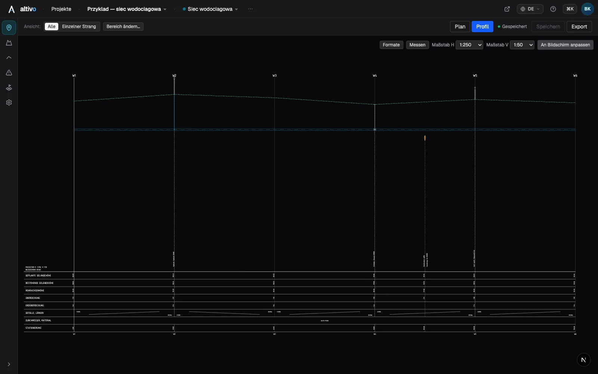Open the DE language selector
Screen dimensions: 598x374
530,9
